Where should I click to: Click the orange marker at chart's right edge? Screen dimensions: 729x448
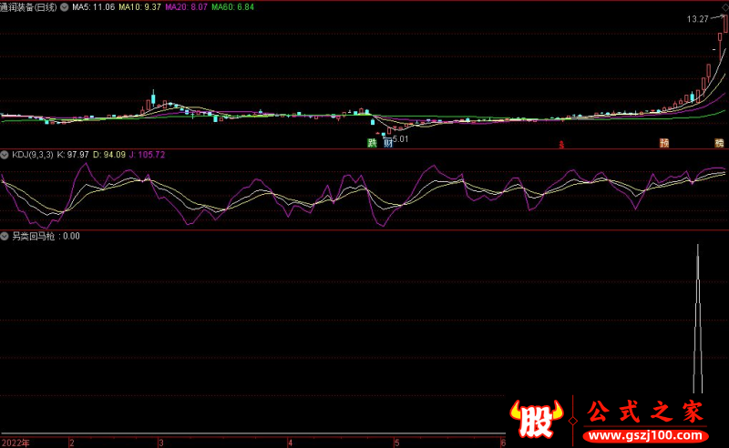click(x=719, y=143)
